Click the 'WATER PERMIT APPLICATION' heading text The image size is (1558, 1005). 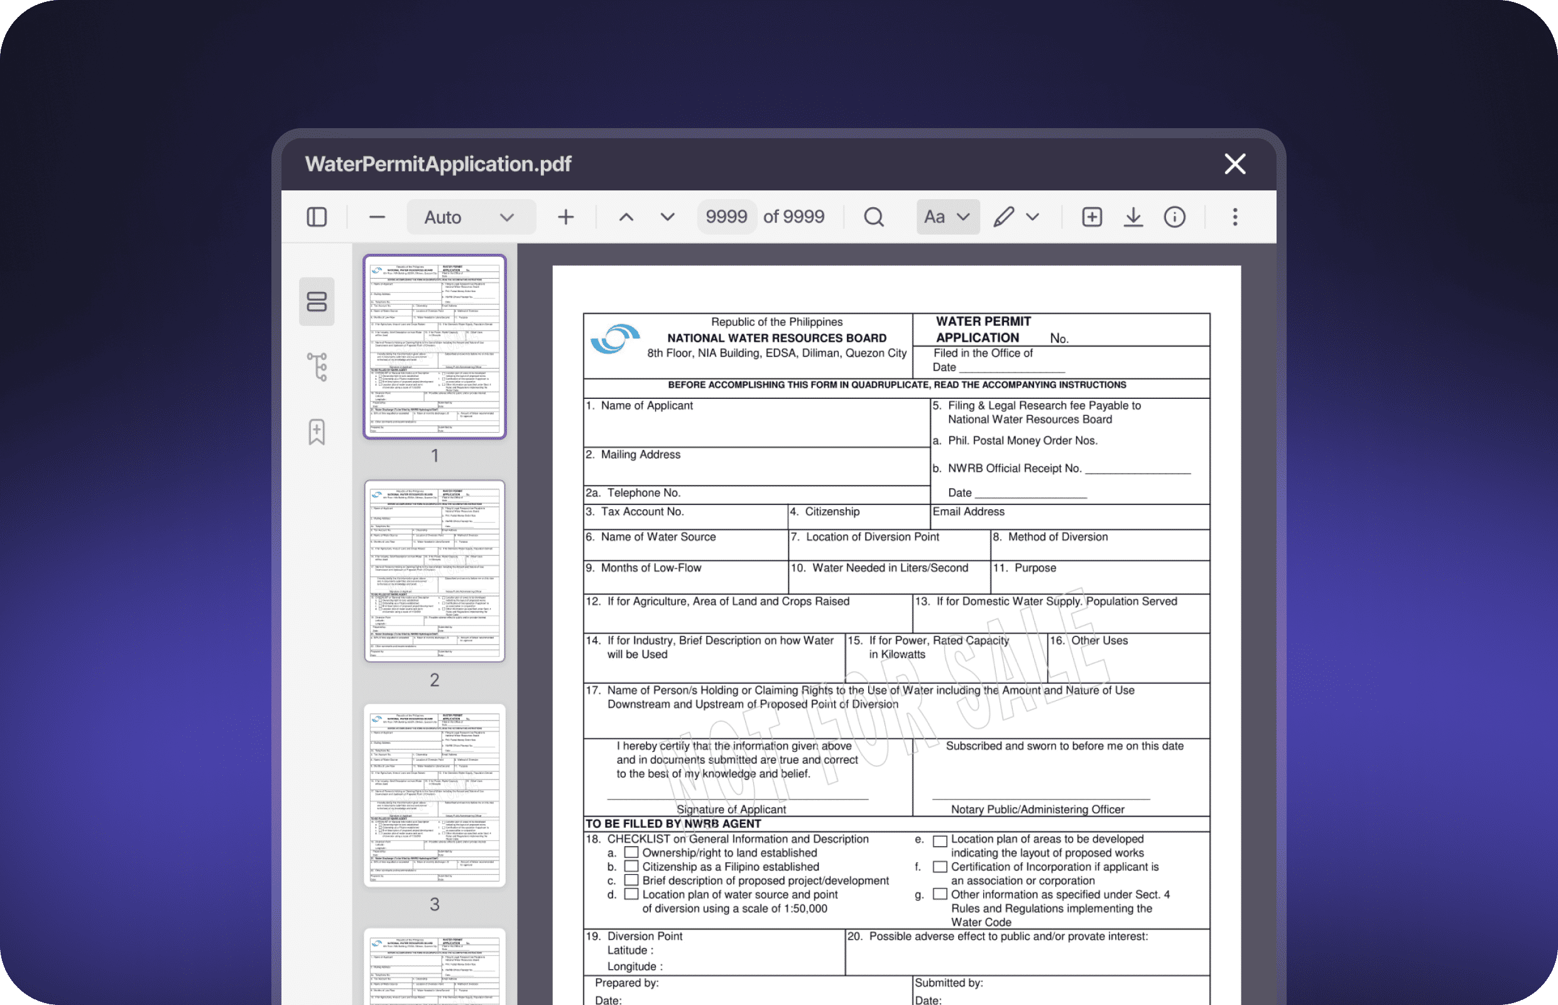[x=984, y=330]
